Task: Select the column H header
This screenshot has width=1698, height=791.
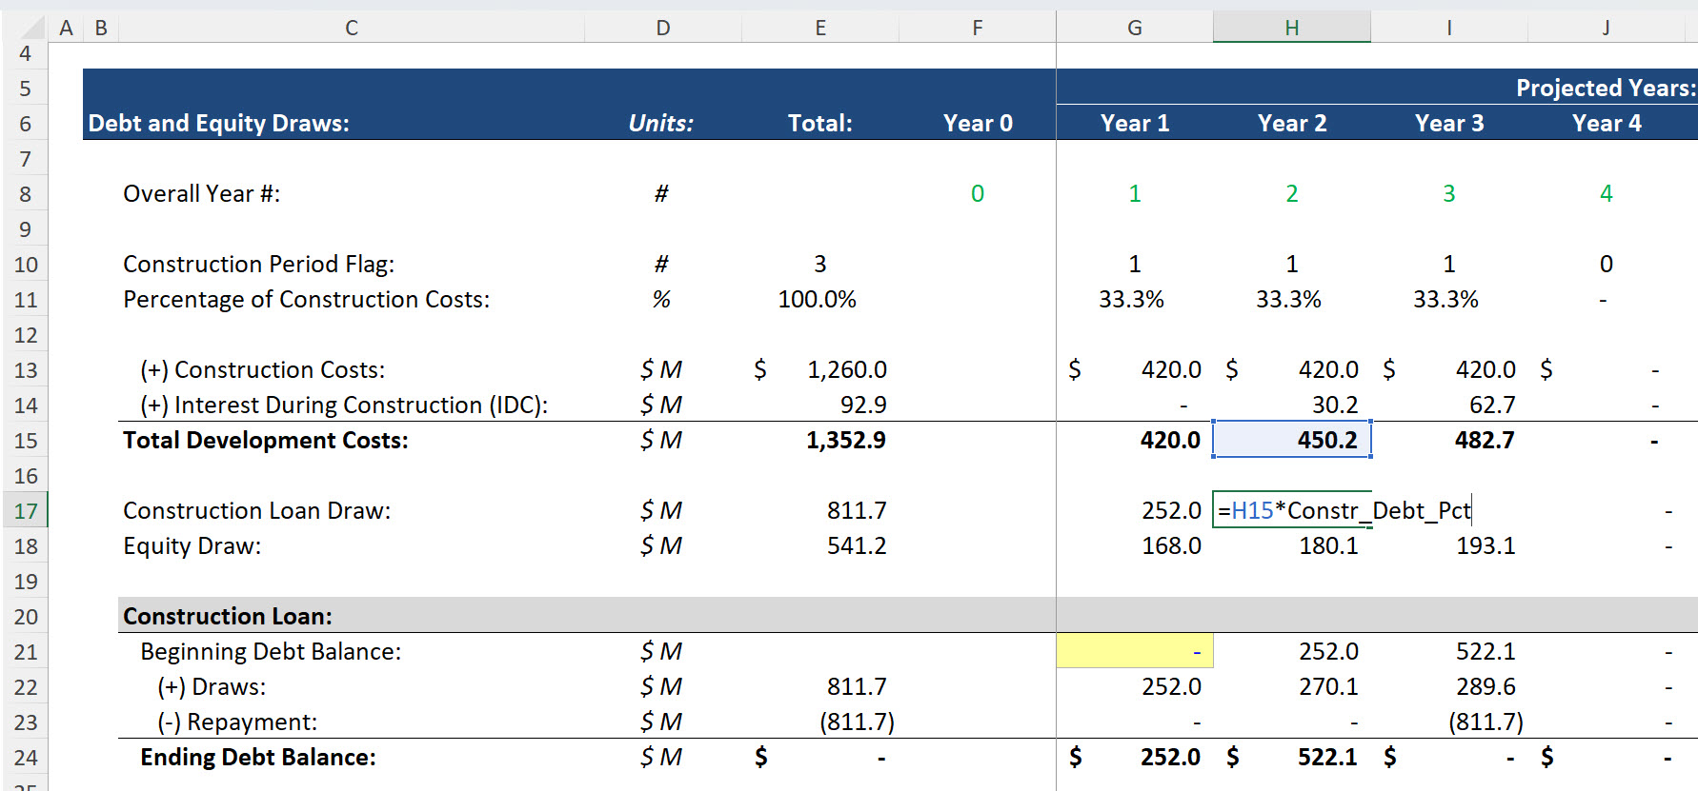Action: click(1292, 28)
